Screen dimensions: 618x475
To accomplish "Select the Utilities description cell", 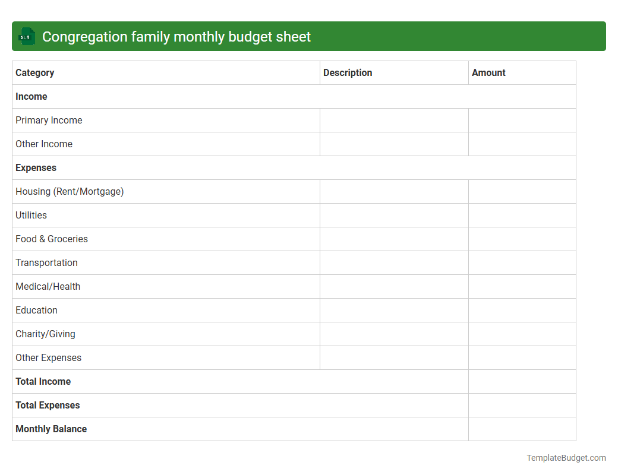I will [x=394, y=215].
